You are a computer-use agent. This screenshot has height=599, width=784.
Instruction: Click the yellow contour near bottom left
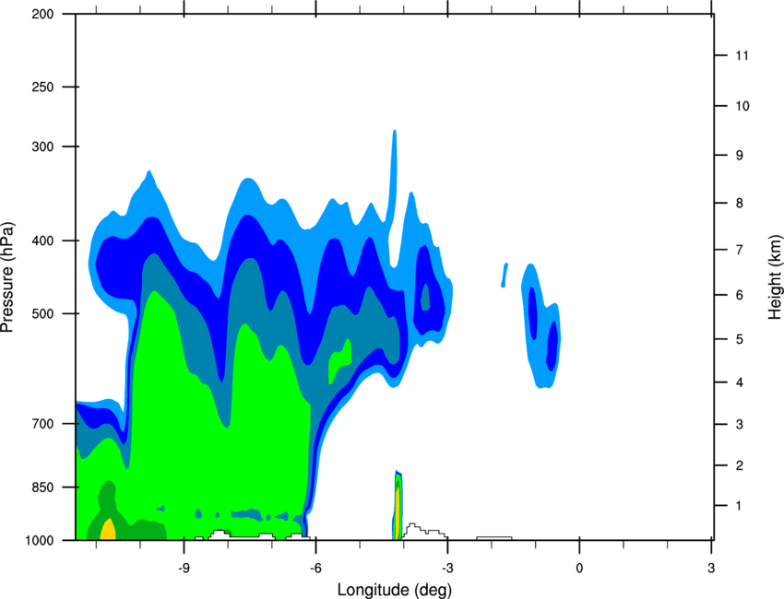pos(108,530)
